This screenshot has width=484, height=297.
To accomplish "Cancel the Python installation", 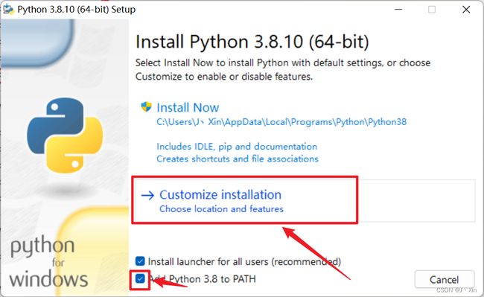I will (445, 279).
